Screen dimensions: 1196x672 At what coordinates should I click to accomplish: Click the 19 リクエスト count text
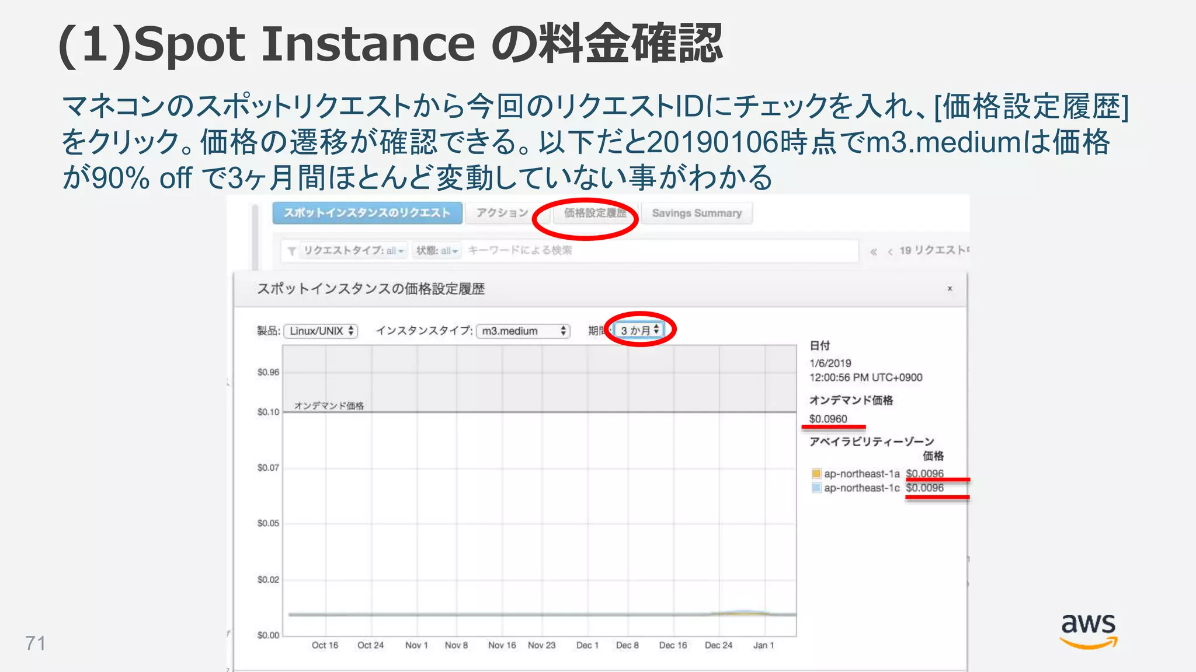(x=934, y=250)
